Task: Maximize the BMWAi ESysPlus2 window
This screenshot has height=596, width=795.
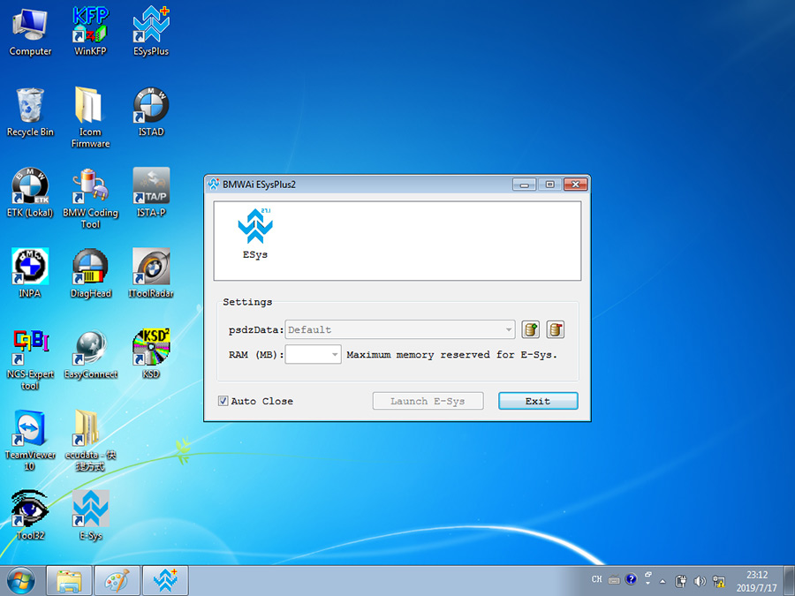Action: coord(549,185)
